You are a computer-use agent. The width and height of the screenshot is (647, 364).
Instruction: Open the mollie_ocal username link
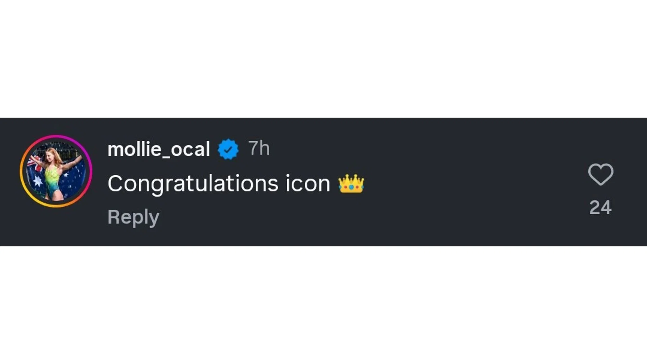tap(159, 149)
